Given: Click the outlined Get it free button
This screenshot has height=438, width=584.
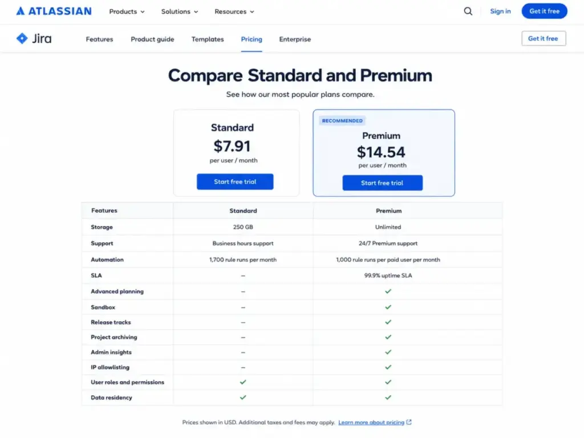Looking at the screenshot, I should click(544, 38).
